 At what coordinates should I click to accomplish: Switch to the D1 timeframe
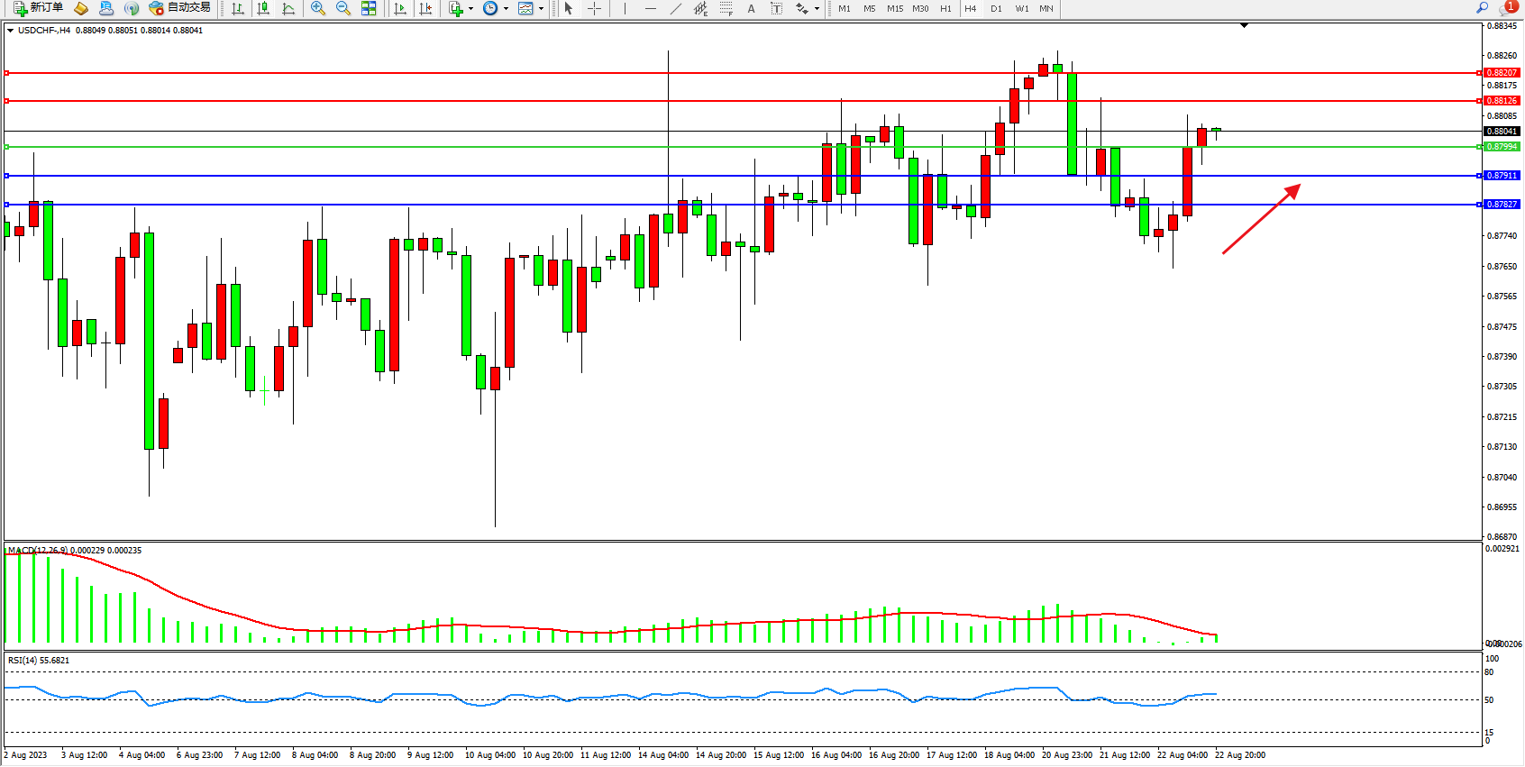pyautogui.click(x=996, y=8)
